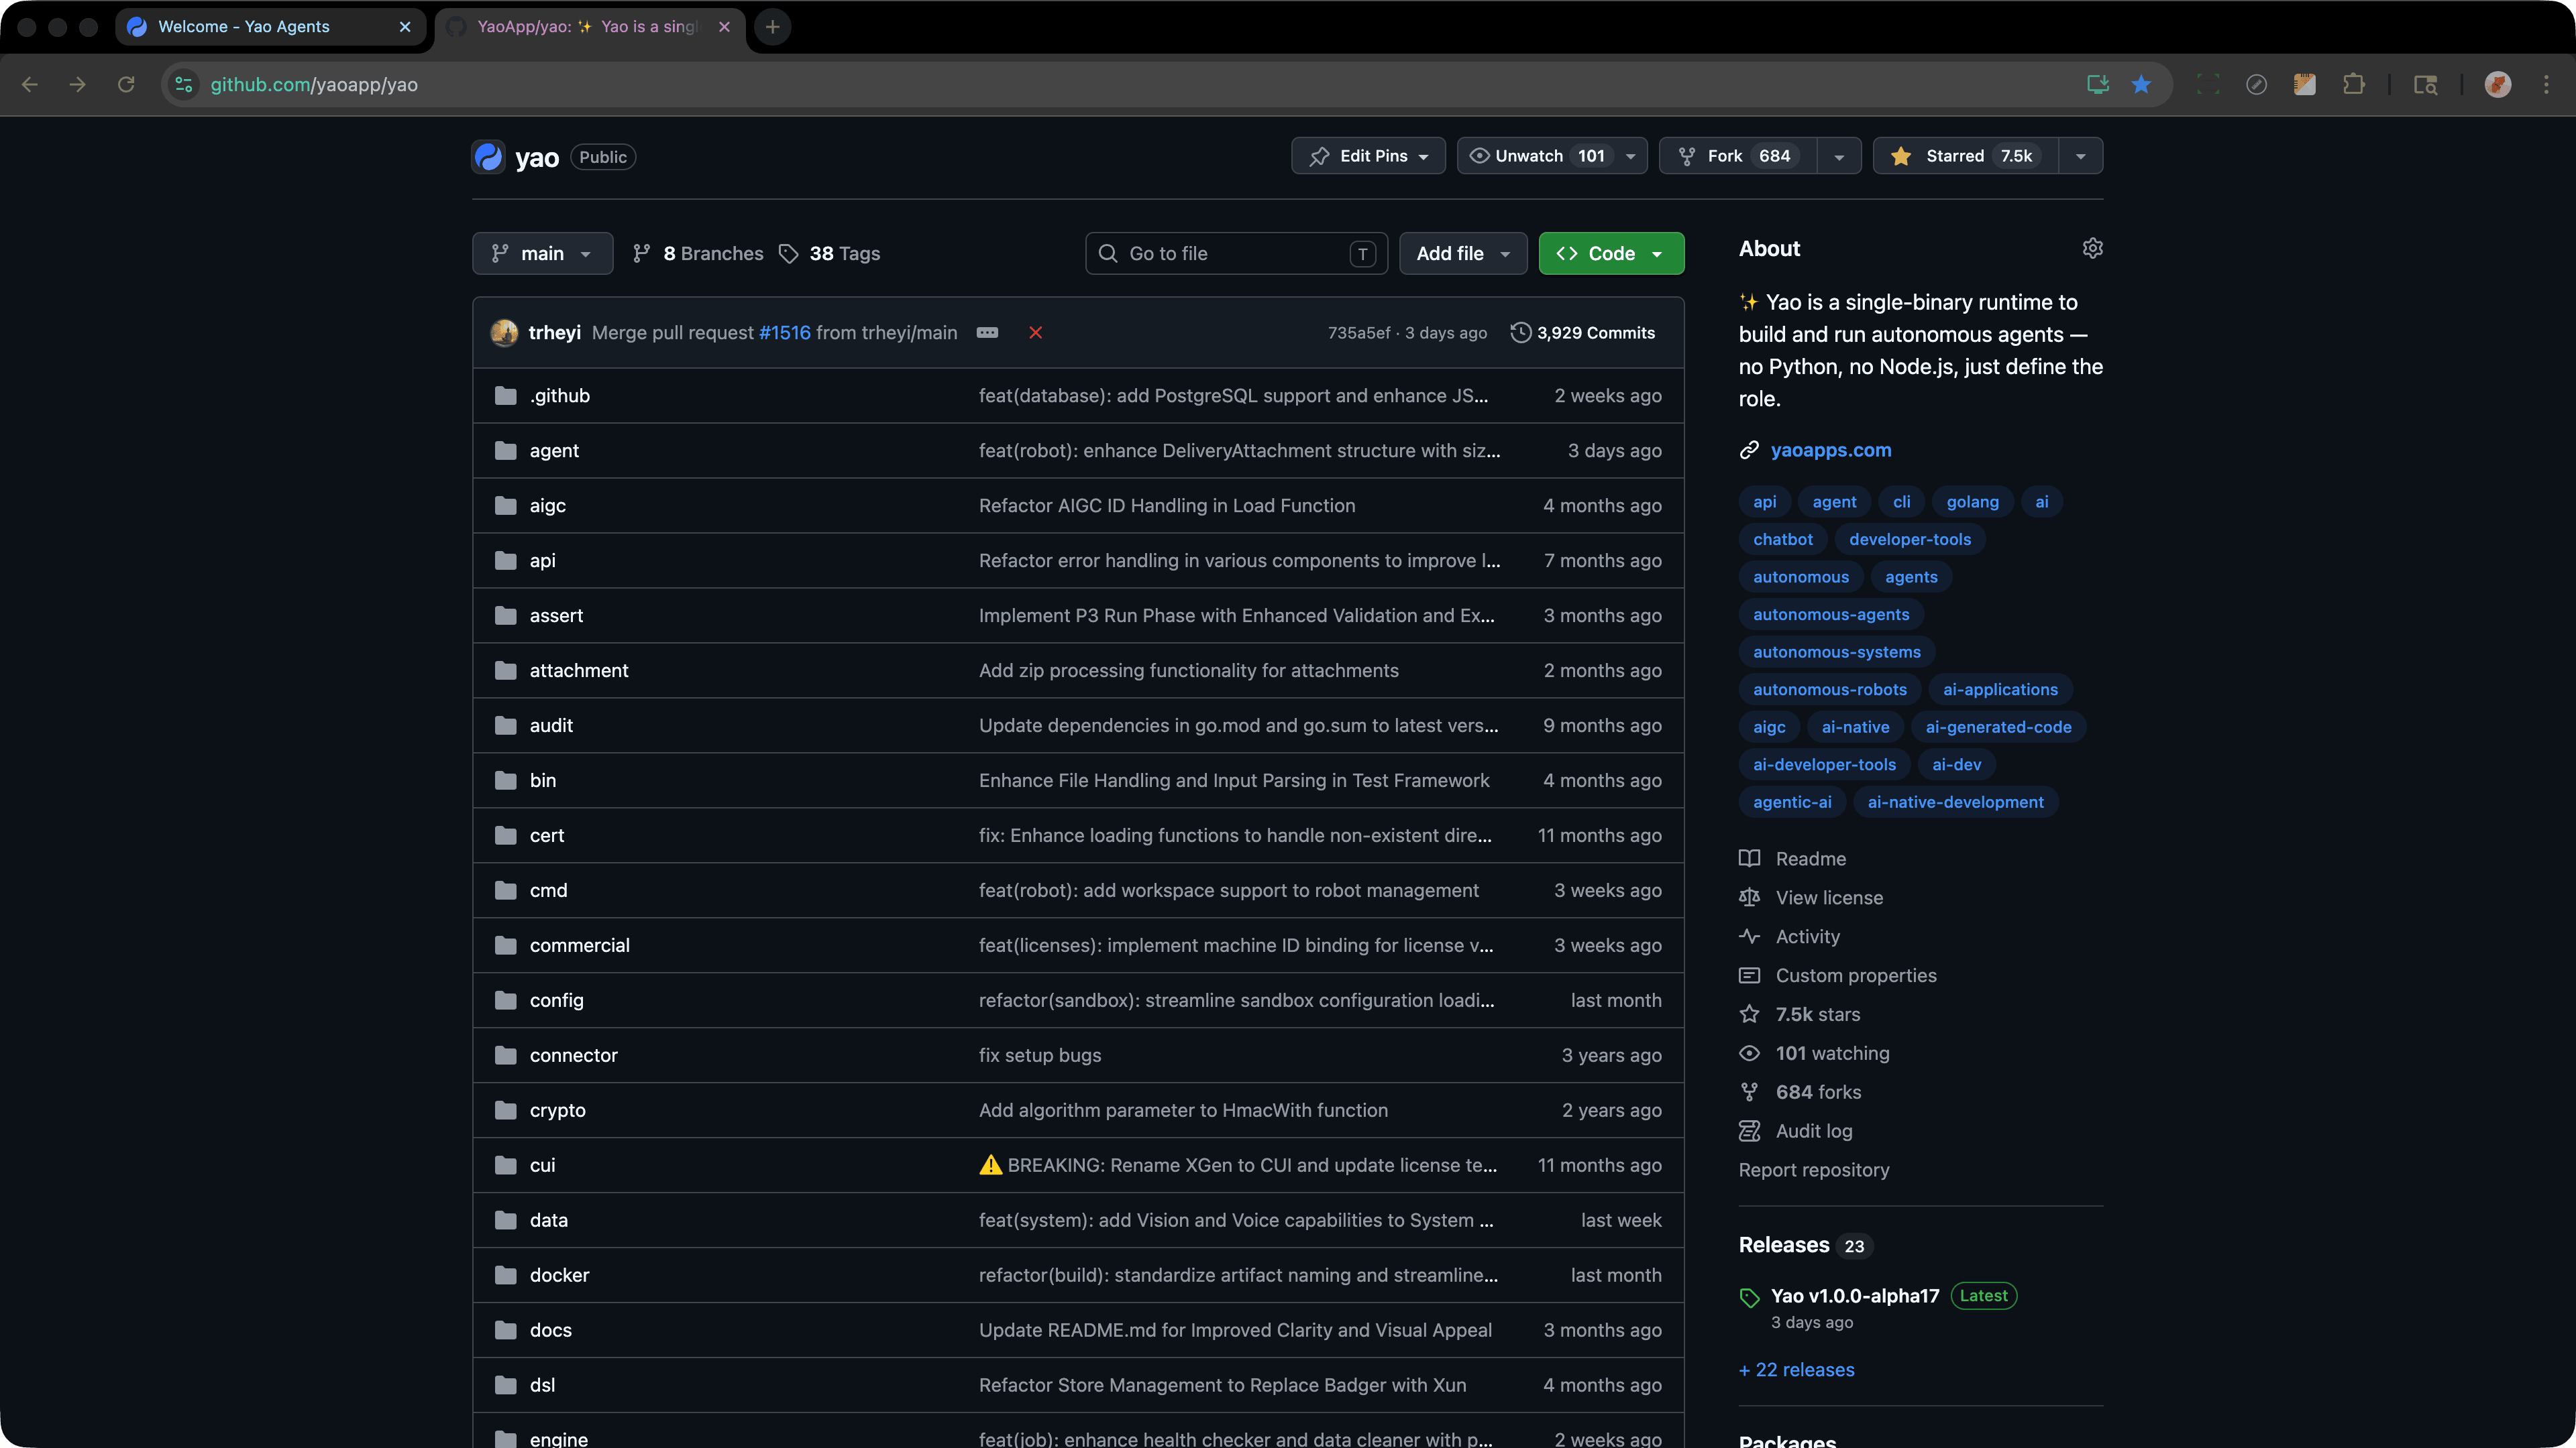Fork the repository with the Fork button
2576x1448 pixels.
(x=1738, y=156)
